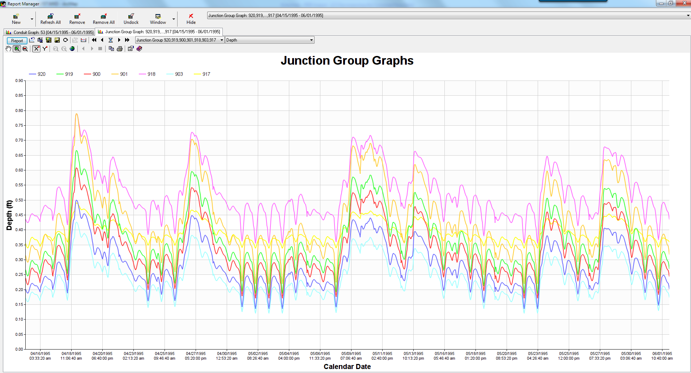691x373 pixels.
Task: Click the hourglass time icon
Action: 111,40
